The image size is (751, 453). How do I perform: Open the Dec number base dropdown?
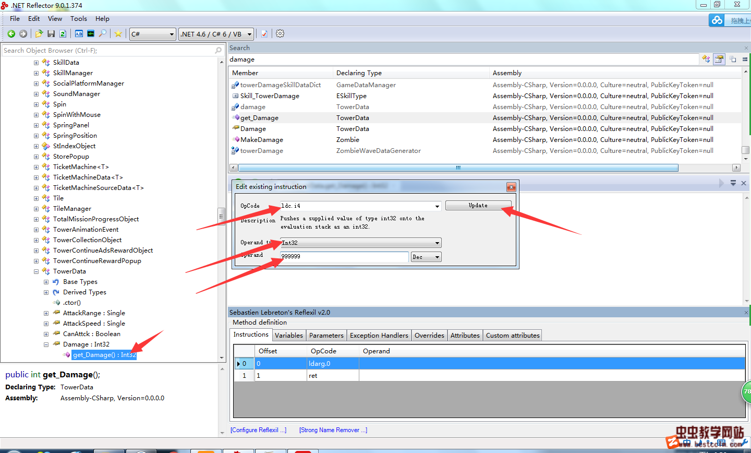(x=426, y=257)
